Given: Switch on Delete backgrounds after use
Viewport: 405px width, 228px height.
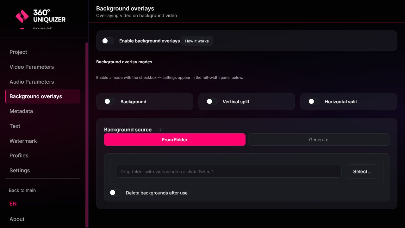Looking at the screenshot, I should [x=115, y=193].
